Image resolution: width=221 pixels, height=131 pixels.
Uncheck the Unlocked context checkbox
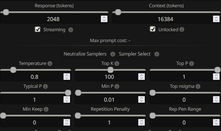click(153, 29)
